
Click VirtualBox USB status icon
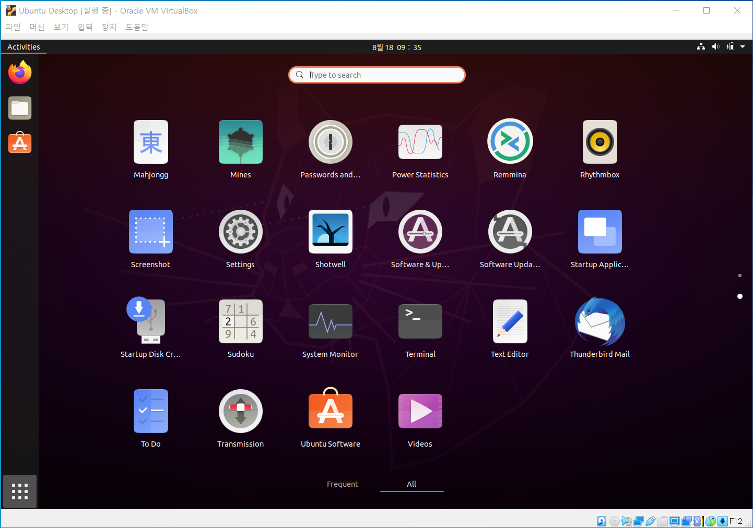coord(650,521)
